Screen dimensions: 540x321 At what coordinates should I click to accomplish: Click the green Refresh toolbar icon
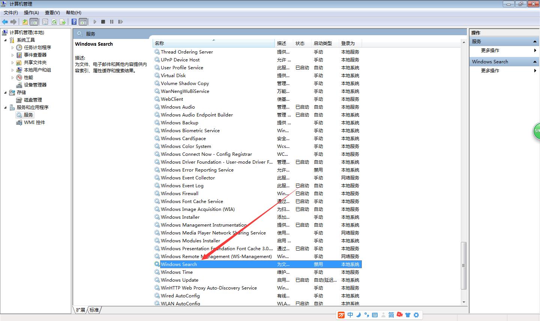coord(54,22)
